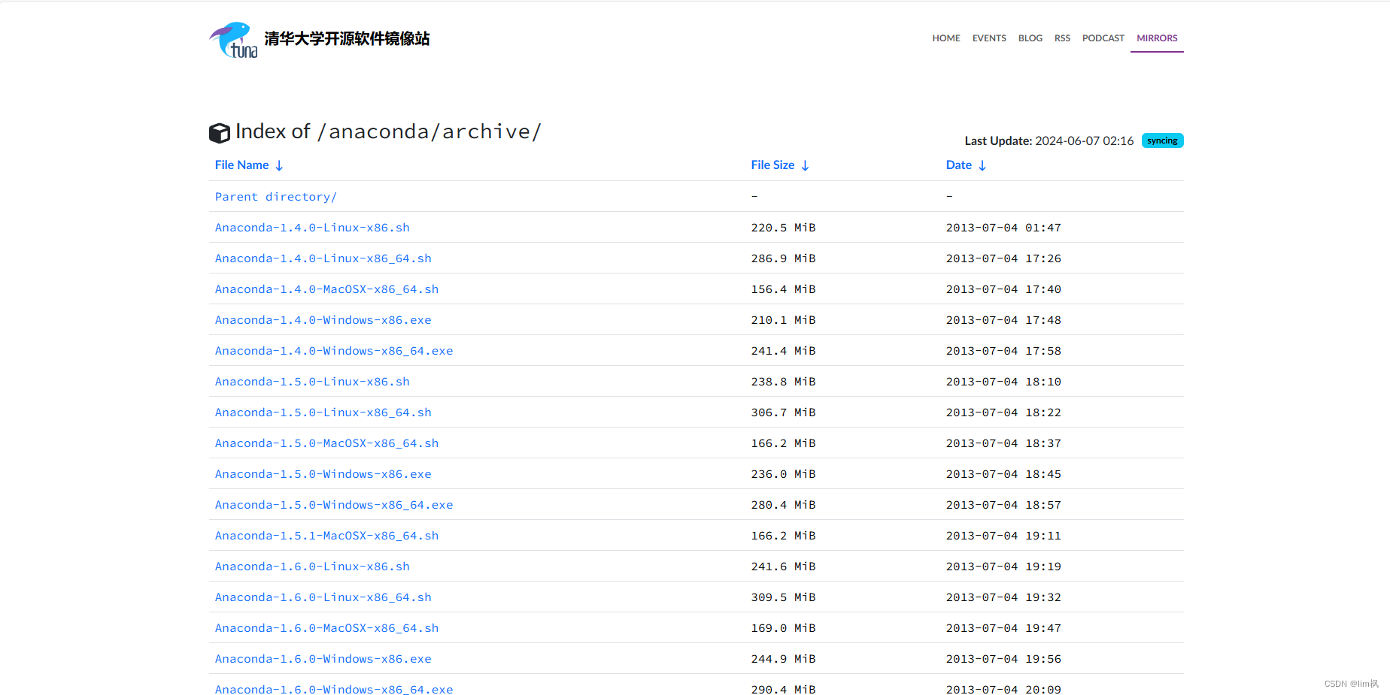Open the HOME menu item
Image resolution: width=1390 pixels, height=695 pixels.
click(x=946, y=38)
